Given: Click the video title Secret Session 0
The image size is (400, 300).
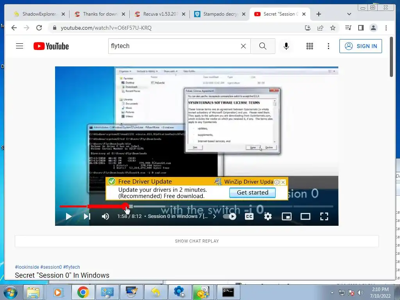Looking at the screenshot, I should click(62, 275).
